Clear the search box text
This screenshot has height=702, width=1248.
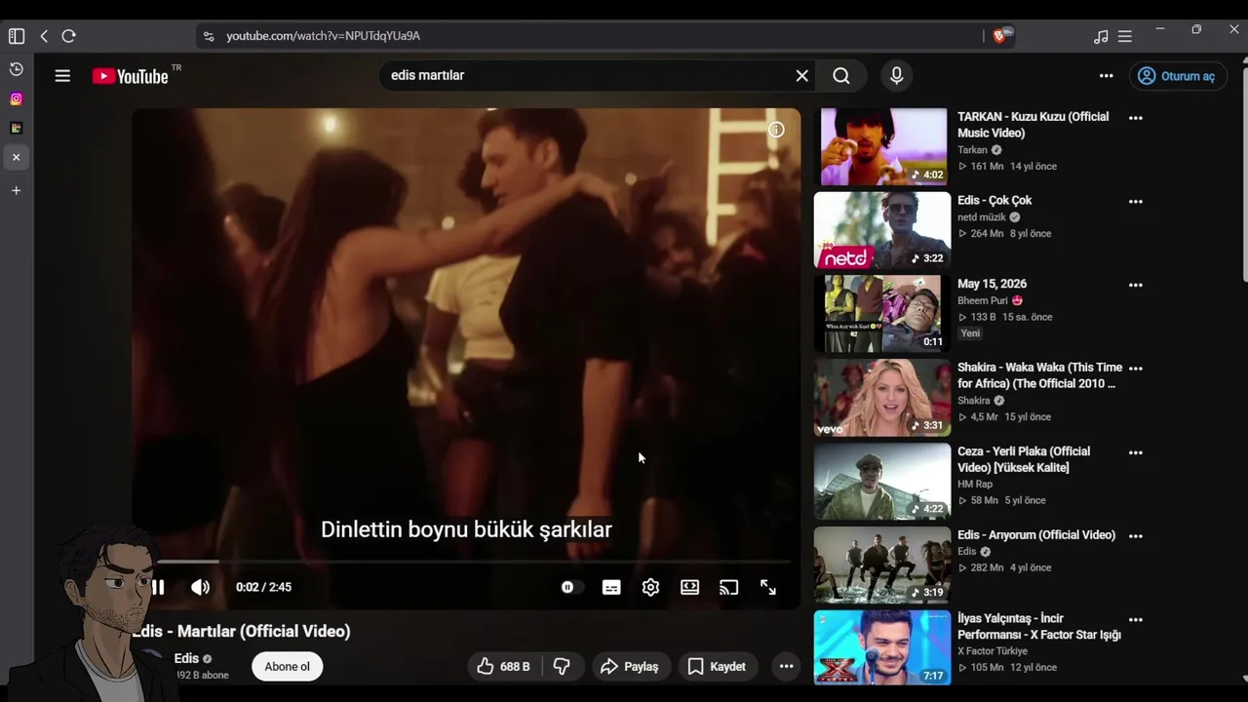tap(801, 75)
